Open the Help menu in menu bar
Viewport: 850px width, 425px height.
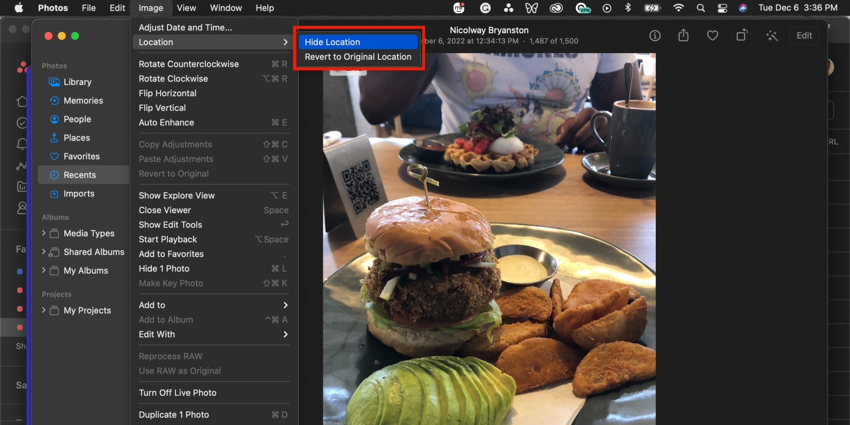(x=265, y=8)
